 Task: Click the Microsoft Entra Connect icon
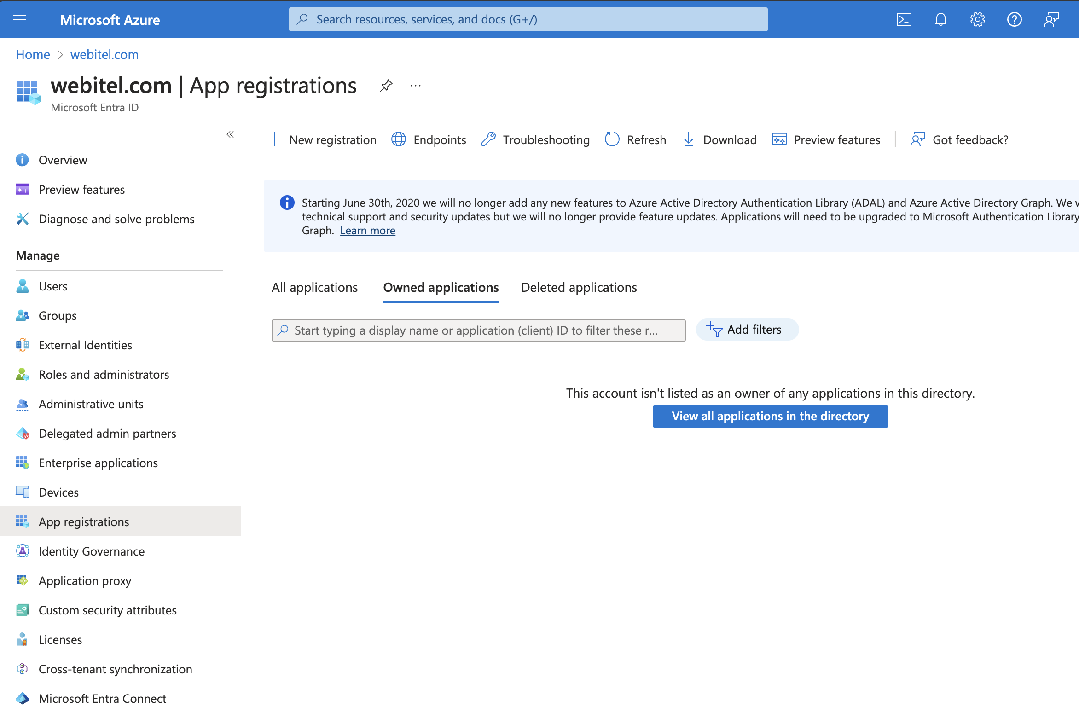(22, 699)
